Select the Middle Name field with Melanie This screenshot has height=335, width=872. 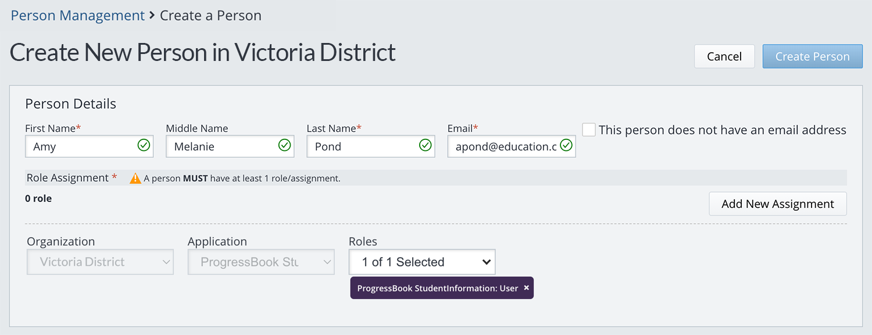click(221, 147)
